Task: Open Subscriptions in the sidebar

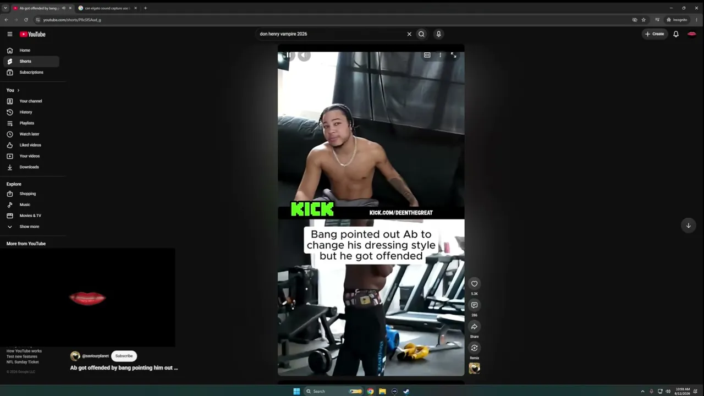Action: (31, 72)
